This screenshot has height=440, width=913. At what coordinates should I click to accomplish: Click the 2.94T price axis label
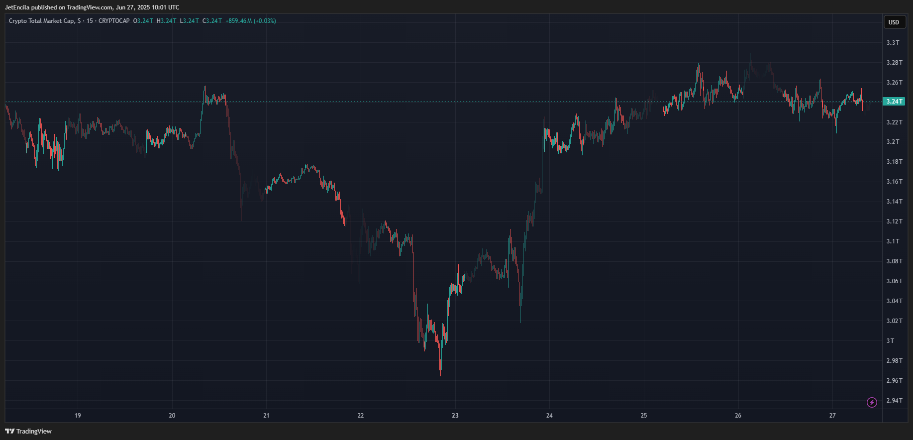(x=894, y=401)
